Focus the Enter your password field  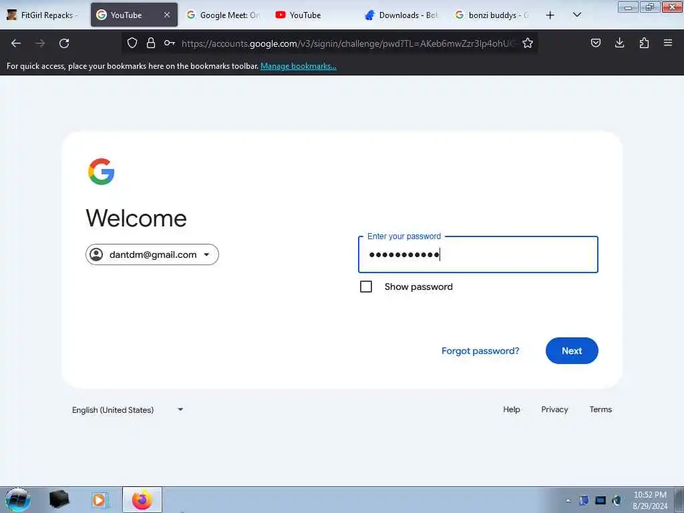coord(478,254)
